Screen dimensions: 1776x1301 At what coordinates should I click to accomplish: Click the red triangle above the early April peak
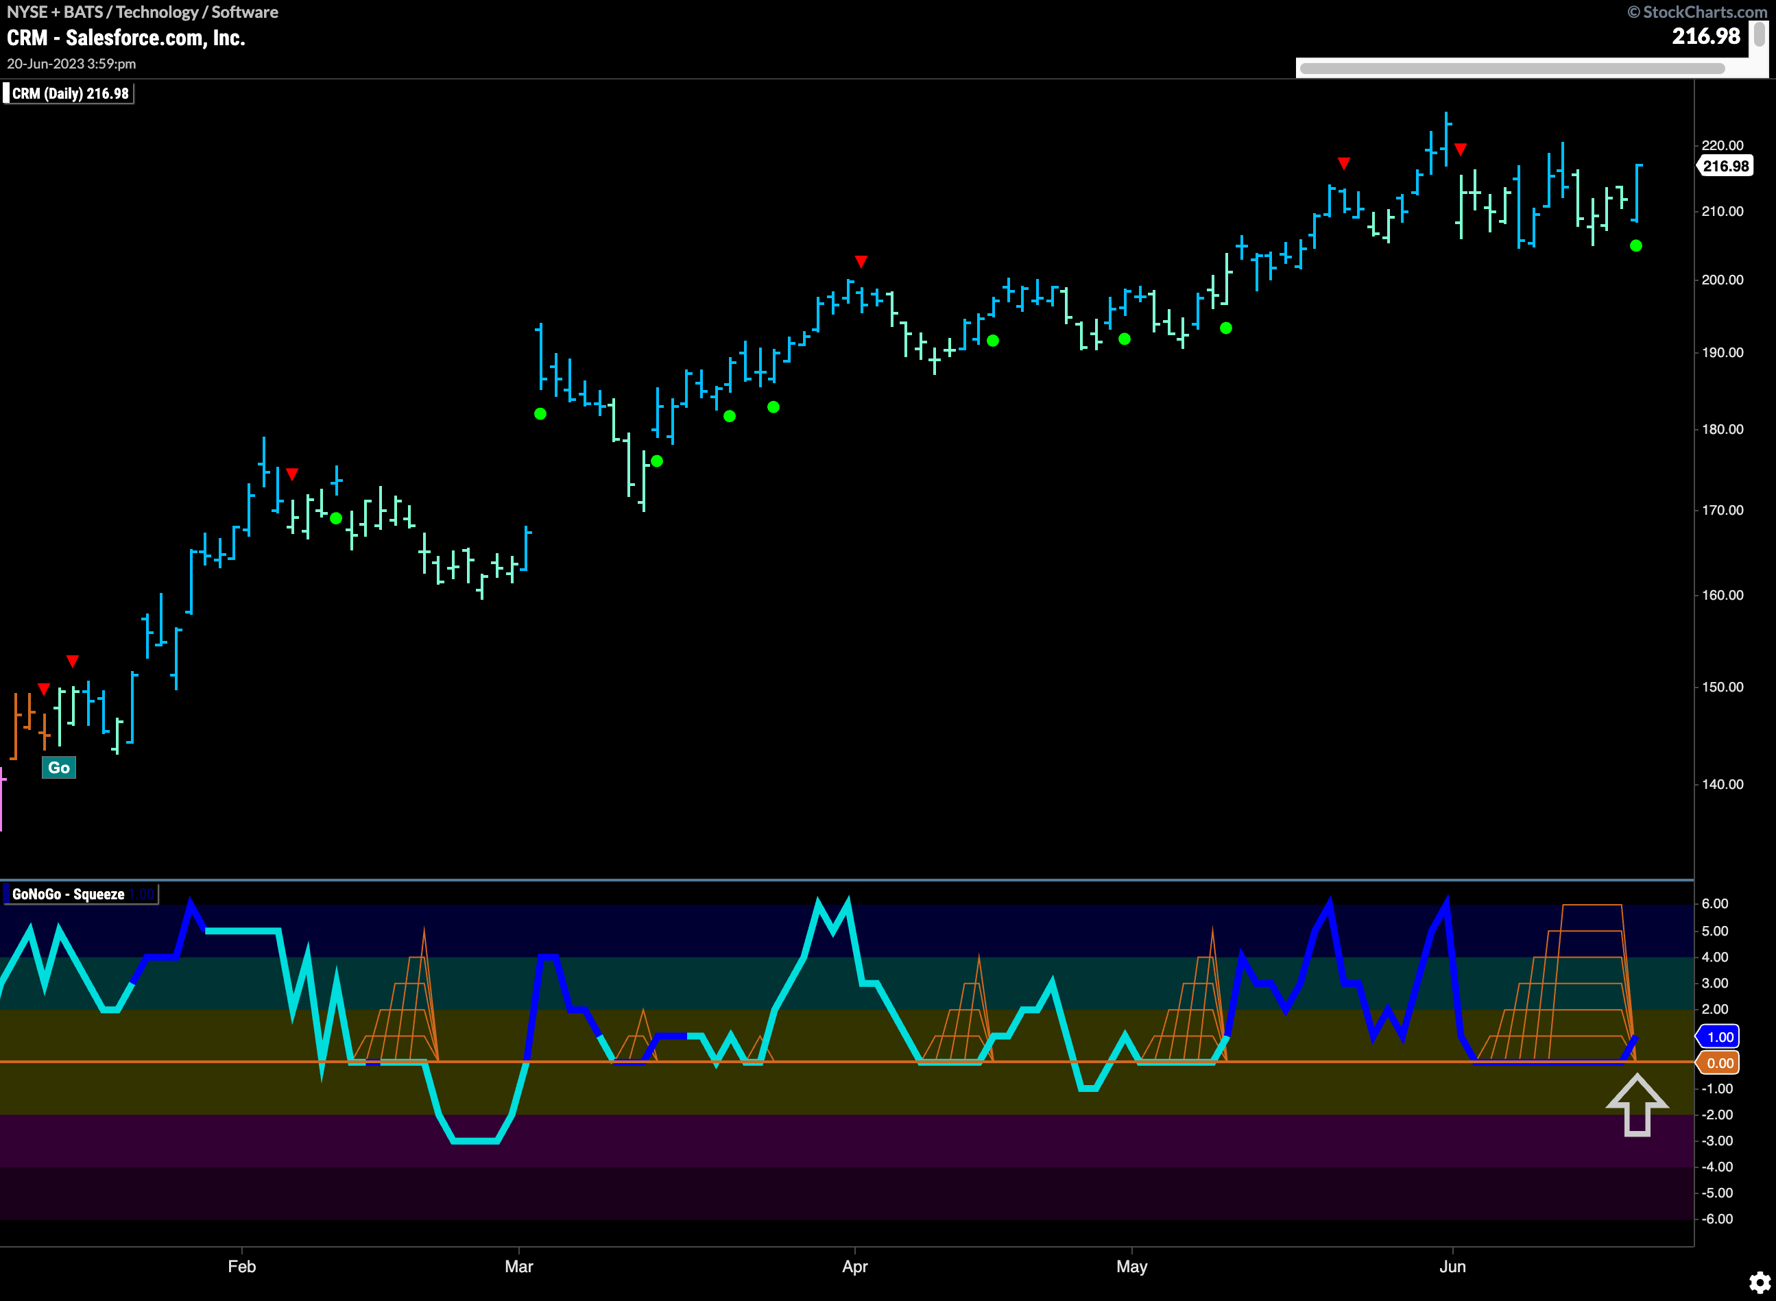(x=861, y=261)
